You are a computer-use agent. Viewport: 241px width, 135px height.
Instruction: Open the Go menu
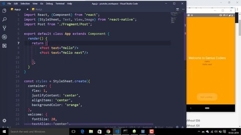[x=42, y=3]
